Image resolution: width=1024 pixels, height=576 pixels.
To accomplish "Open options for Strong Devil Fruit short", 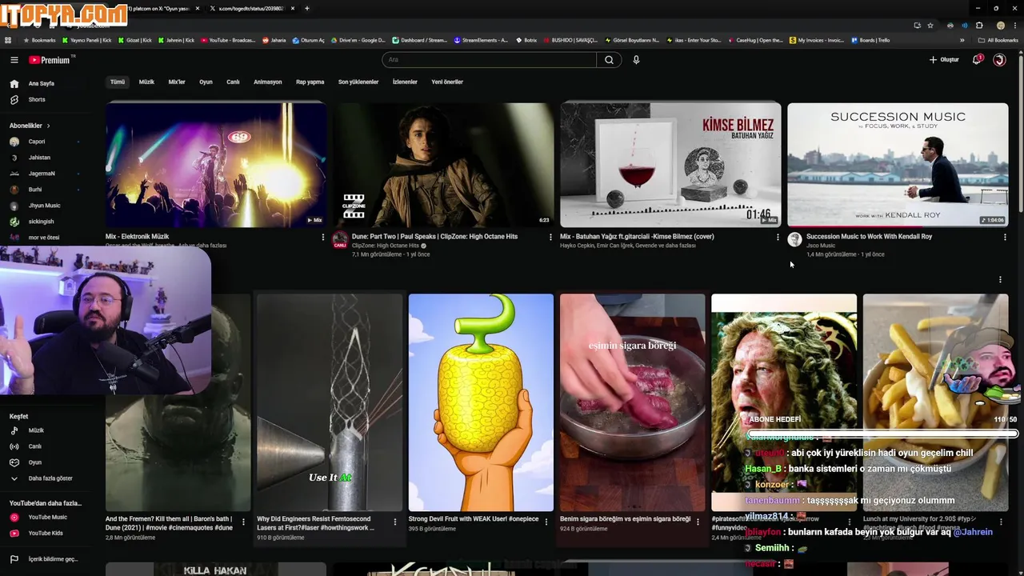I will (546, 522).
